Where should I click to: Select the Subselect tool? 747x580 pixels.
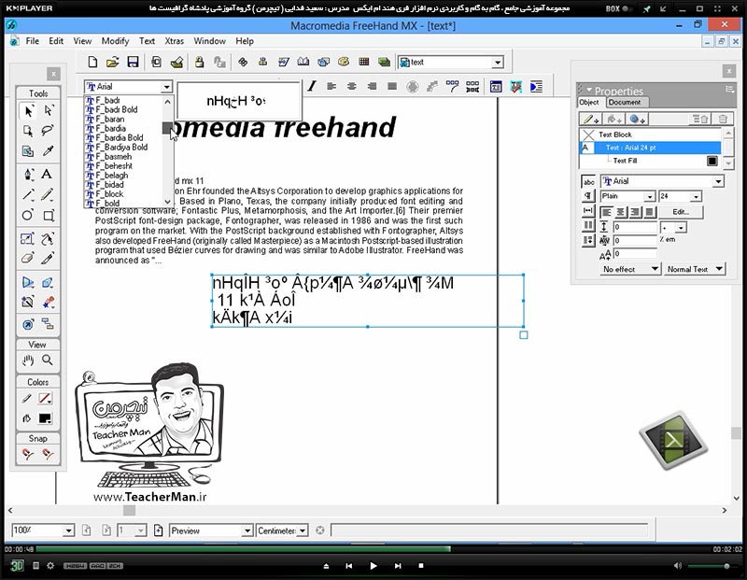coord(49,110)
